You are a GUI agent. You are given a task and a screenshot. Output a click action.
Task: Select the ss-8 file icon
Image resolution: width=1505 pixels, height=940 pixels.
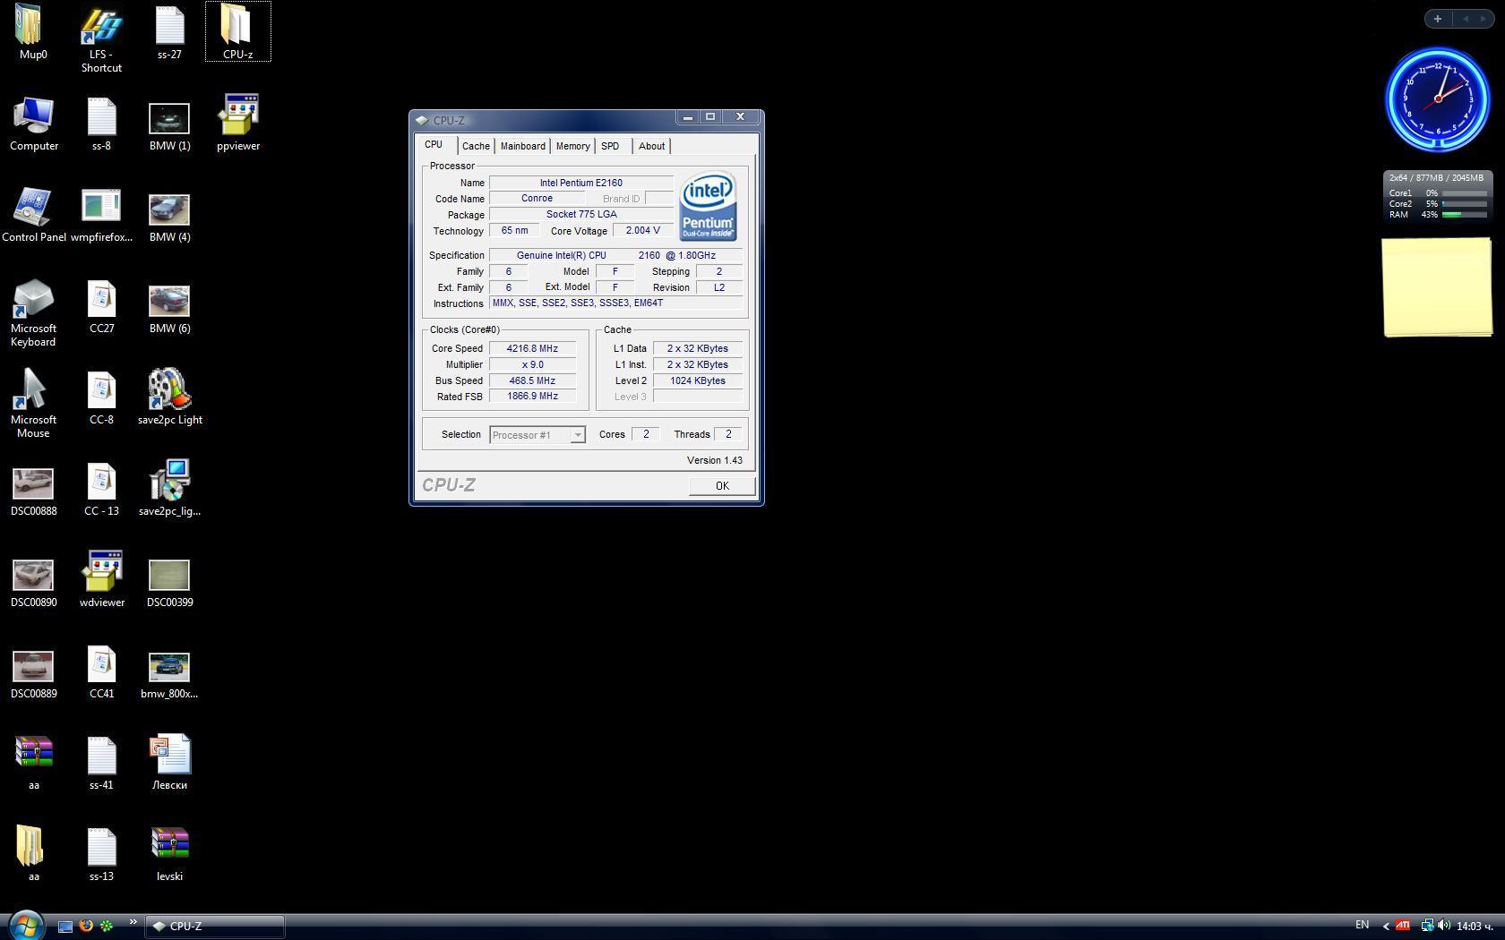tap(101, 116)
